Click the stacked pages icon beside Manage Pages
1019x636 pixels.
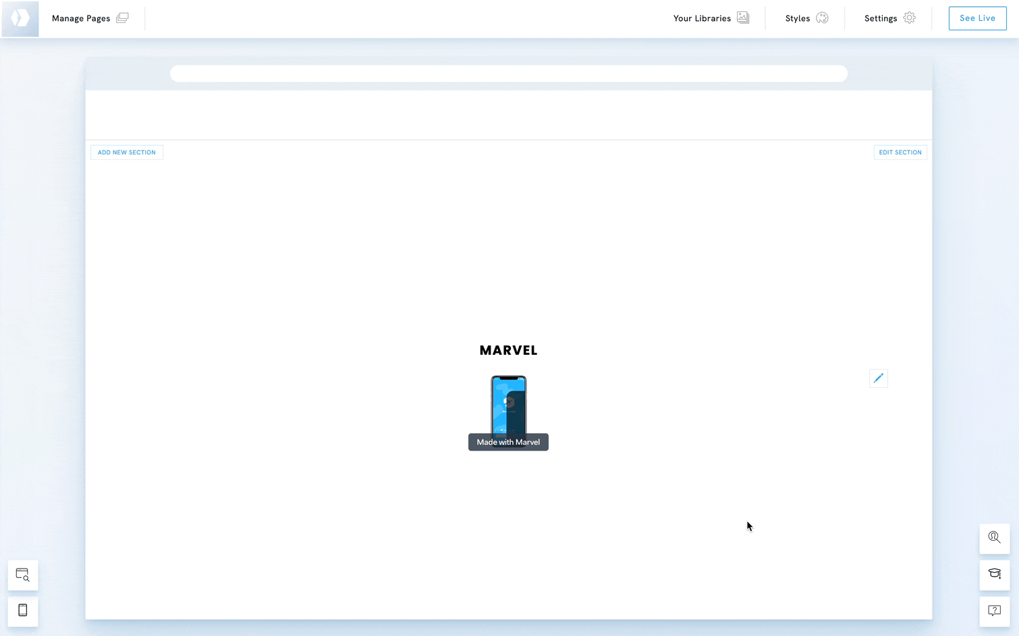122,18
